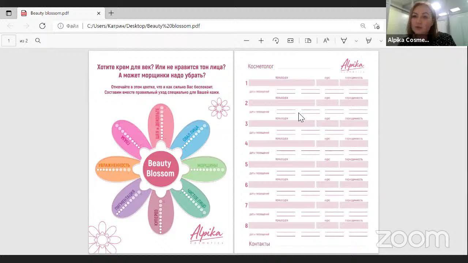This screenshot has width=468, height=263.
Task: Edit the current page number field
Action: pyautogui.click(x=9, y=41)
